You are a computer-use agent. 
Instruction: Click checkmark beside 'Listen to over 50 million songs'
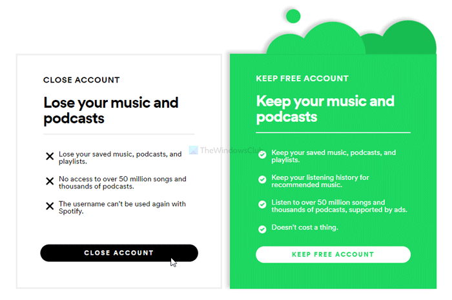[x=262, y=204]
